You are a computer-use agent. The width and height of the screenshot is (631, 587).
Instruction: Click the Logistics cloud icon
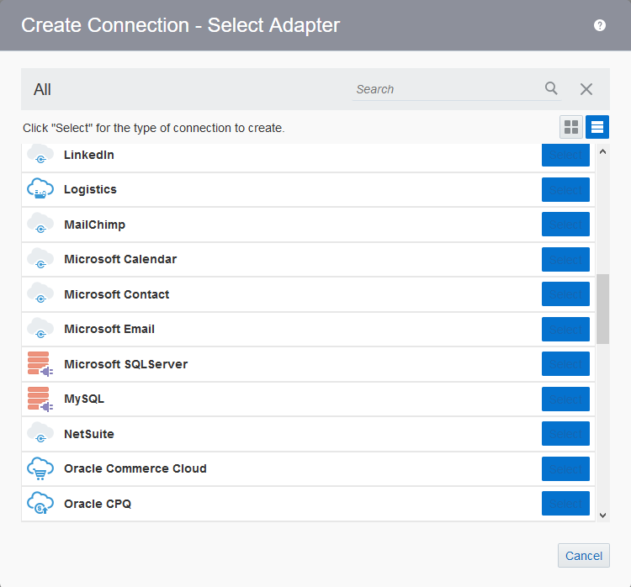pos(40,188)
